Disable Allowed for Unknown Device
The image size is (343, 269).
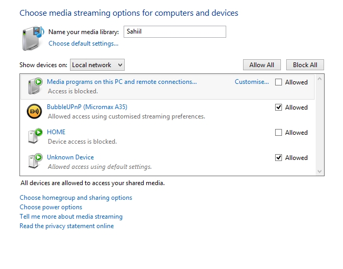point(279,158)
